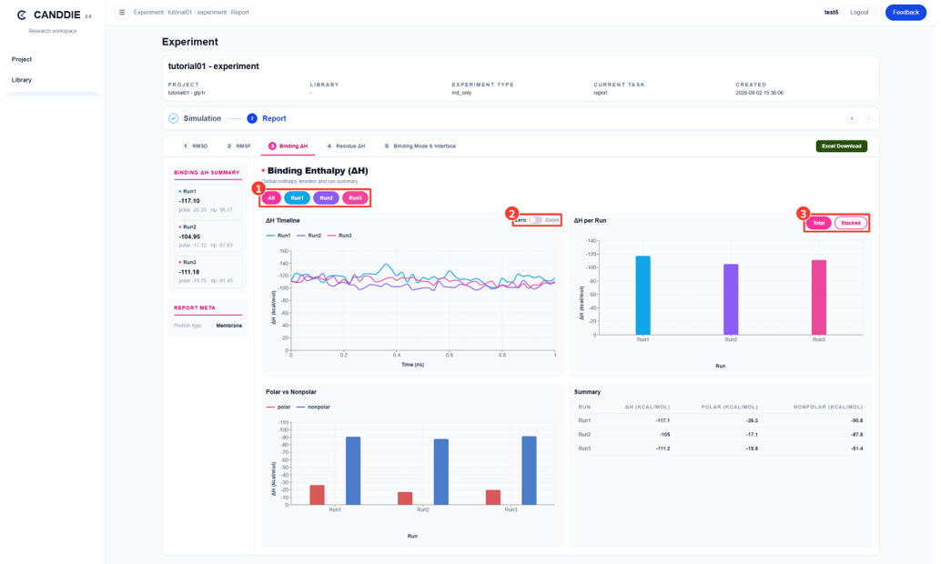Click the Logout button
Screen dimensions: 941x564
pyautogui.click(x=859, y=12)
